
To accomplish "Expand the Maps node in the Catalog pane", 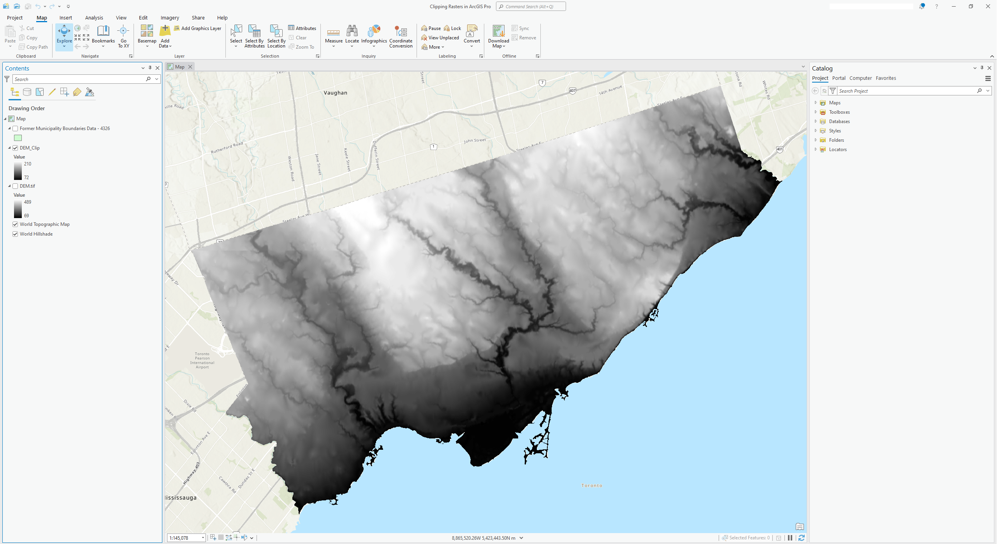I will (x=816, y=102).
